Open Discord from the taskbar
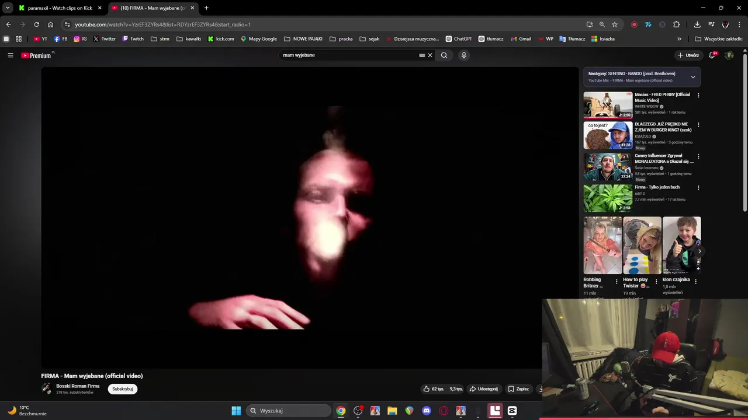748x420 pixels. [427, 411]
